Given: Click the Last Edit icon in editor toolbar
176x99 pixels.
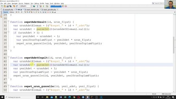Looking at the screenshot, I should (16, 12).
